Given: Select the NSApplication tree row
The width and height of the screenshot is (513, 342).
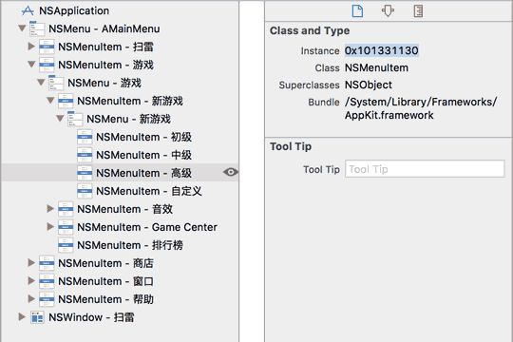Looking at the screenshot, I should [x=120, y=10].
